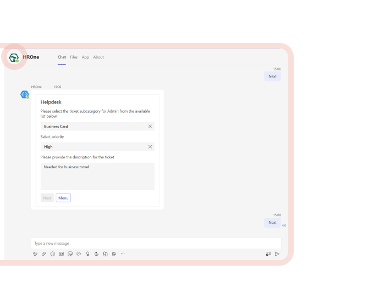Attach a file using the paperclip icon
368x308 pixels.
[44, 254]
